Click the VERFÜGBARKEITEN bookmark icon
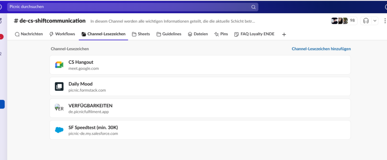Screen dimensions: 387x160 59,108
